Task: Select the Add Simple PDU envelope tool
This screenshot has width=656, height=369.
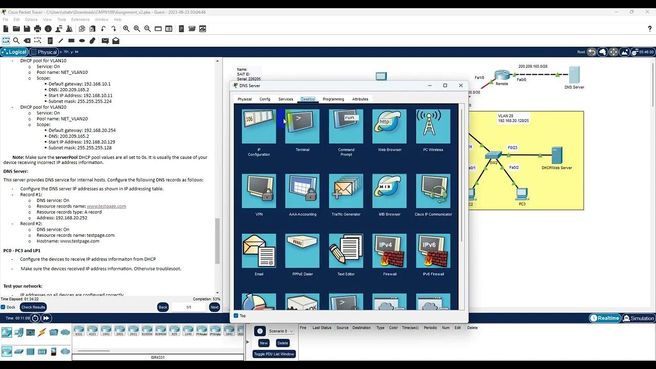Action: pos(105,40)
